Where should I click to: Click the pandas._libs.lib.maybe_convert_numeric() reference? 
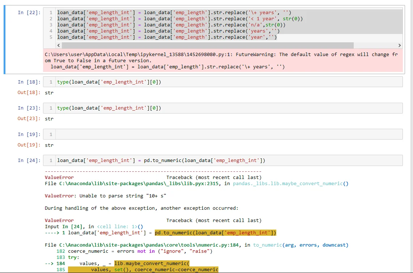[x=290, y=184]
